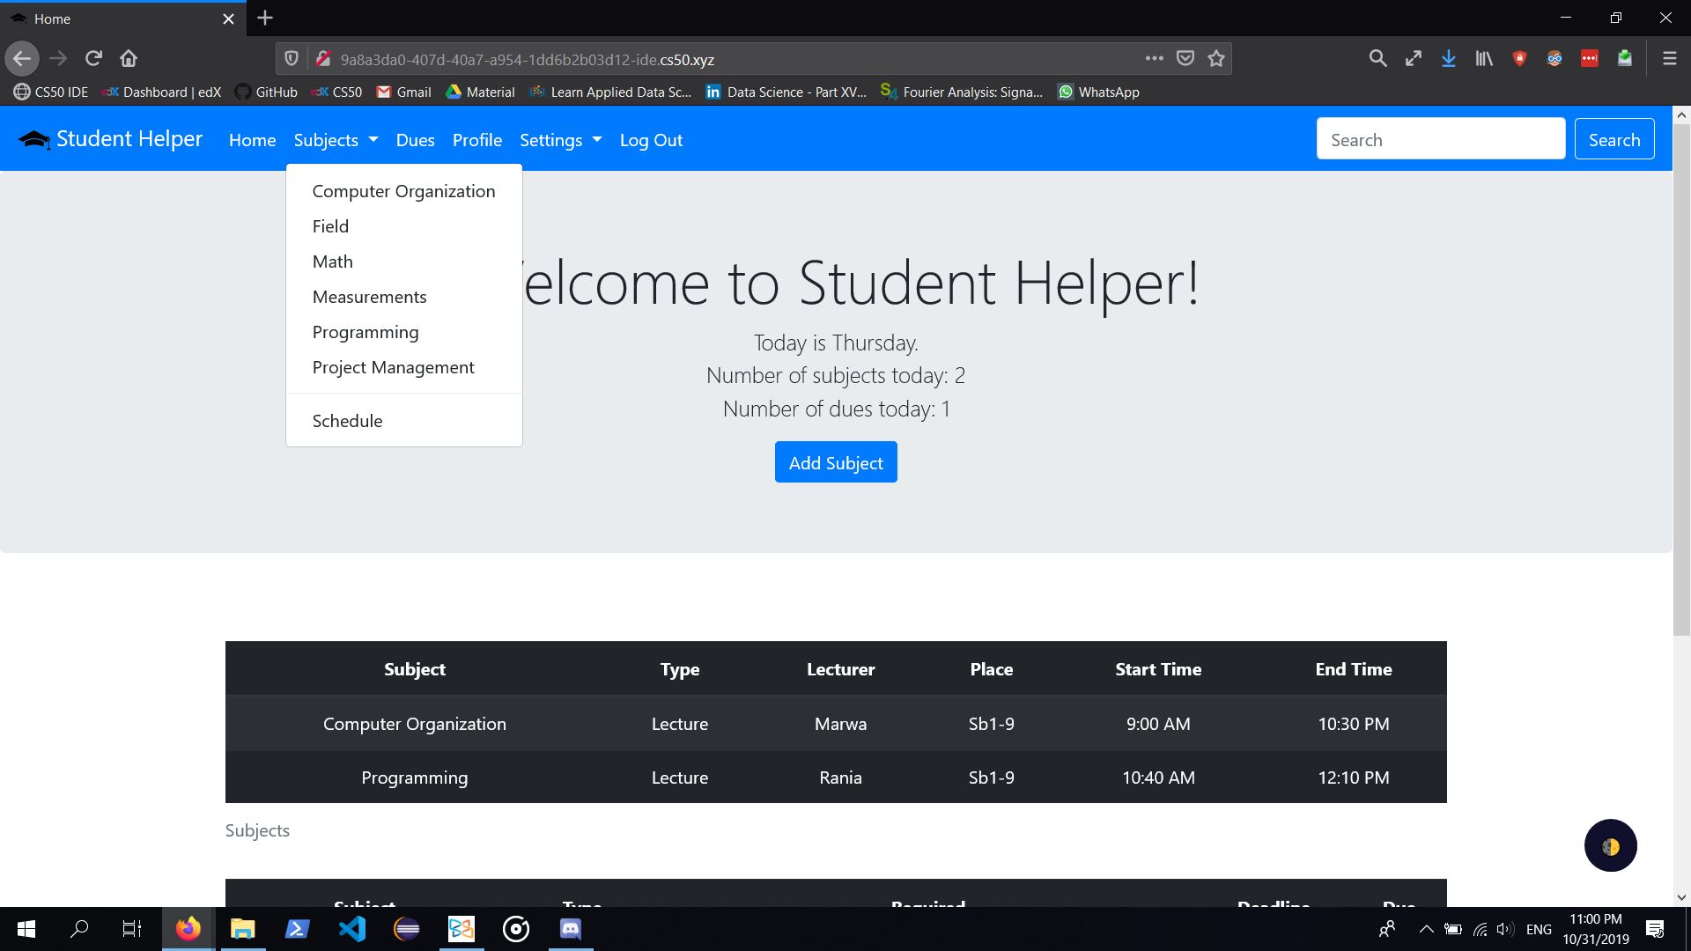Click the Add Subject button

point(836,462)
